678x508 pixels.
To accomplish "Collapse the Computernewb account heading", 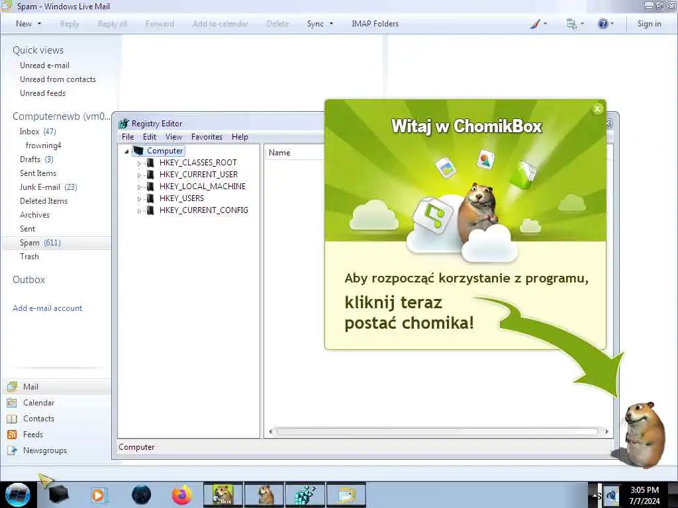I will pyautogui.click(x=61, y=116).
